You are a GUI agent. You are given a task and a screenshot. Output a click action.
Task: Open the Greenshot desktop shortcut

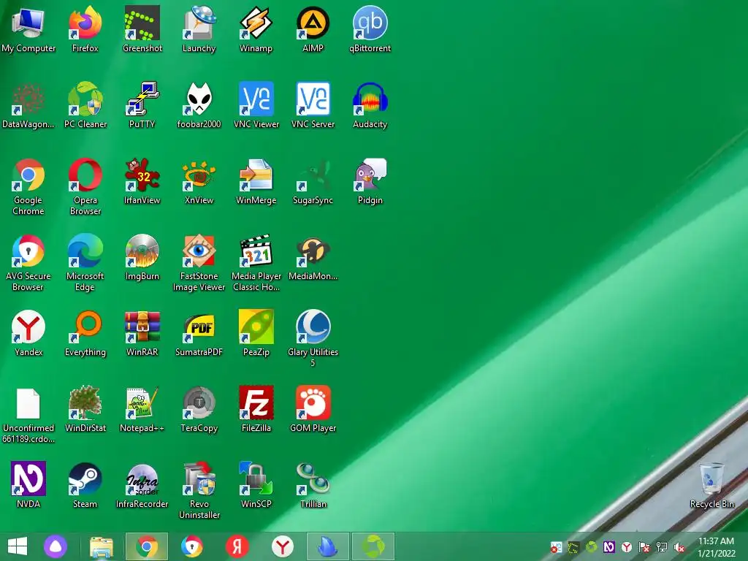click(x=142, y=29)
